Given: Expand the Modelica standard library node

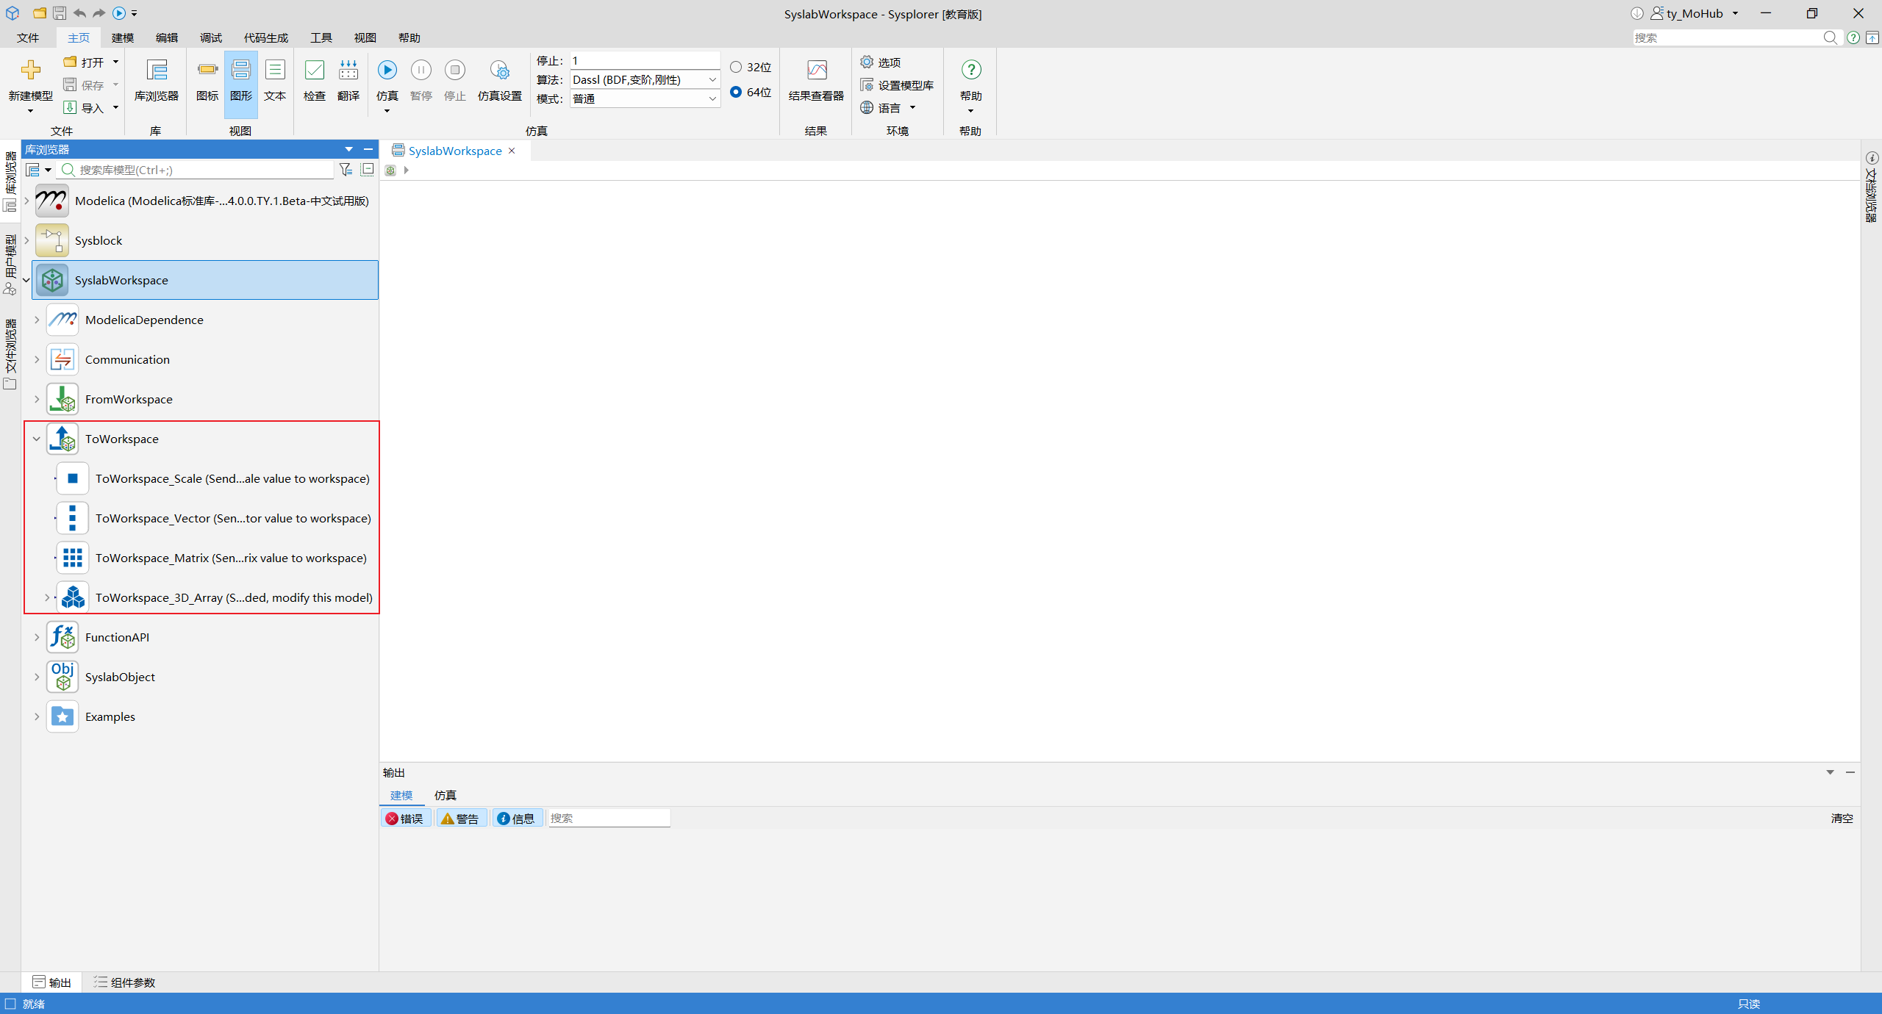Looking at the screenshot, I should (x=26, y=201).
